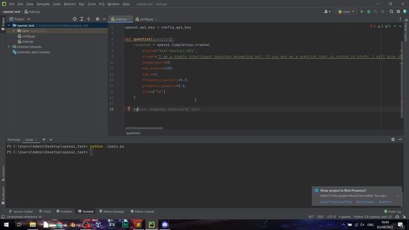Image resolution: width=409 pixels, height=230 pixels.
Task: Click CRLF line separator in status bar
Action: tap(320, 217)
